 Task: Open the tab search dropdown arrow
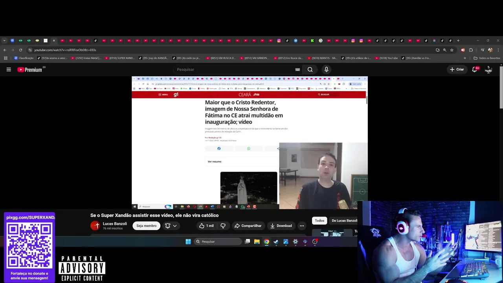tap(4, 40)
